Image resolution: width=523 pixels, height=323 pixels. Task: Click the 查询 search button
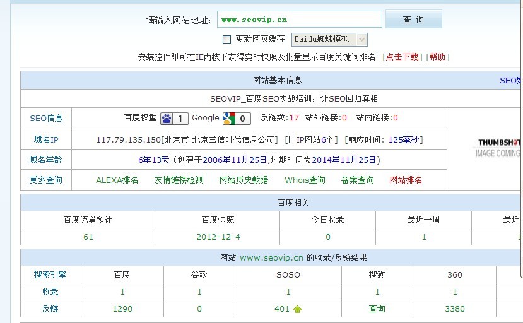tap(413, 20)
